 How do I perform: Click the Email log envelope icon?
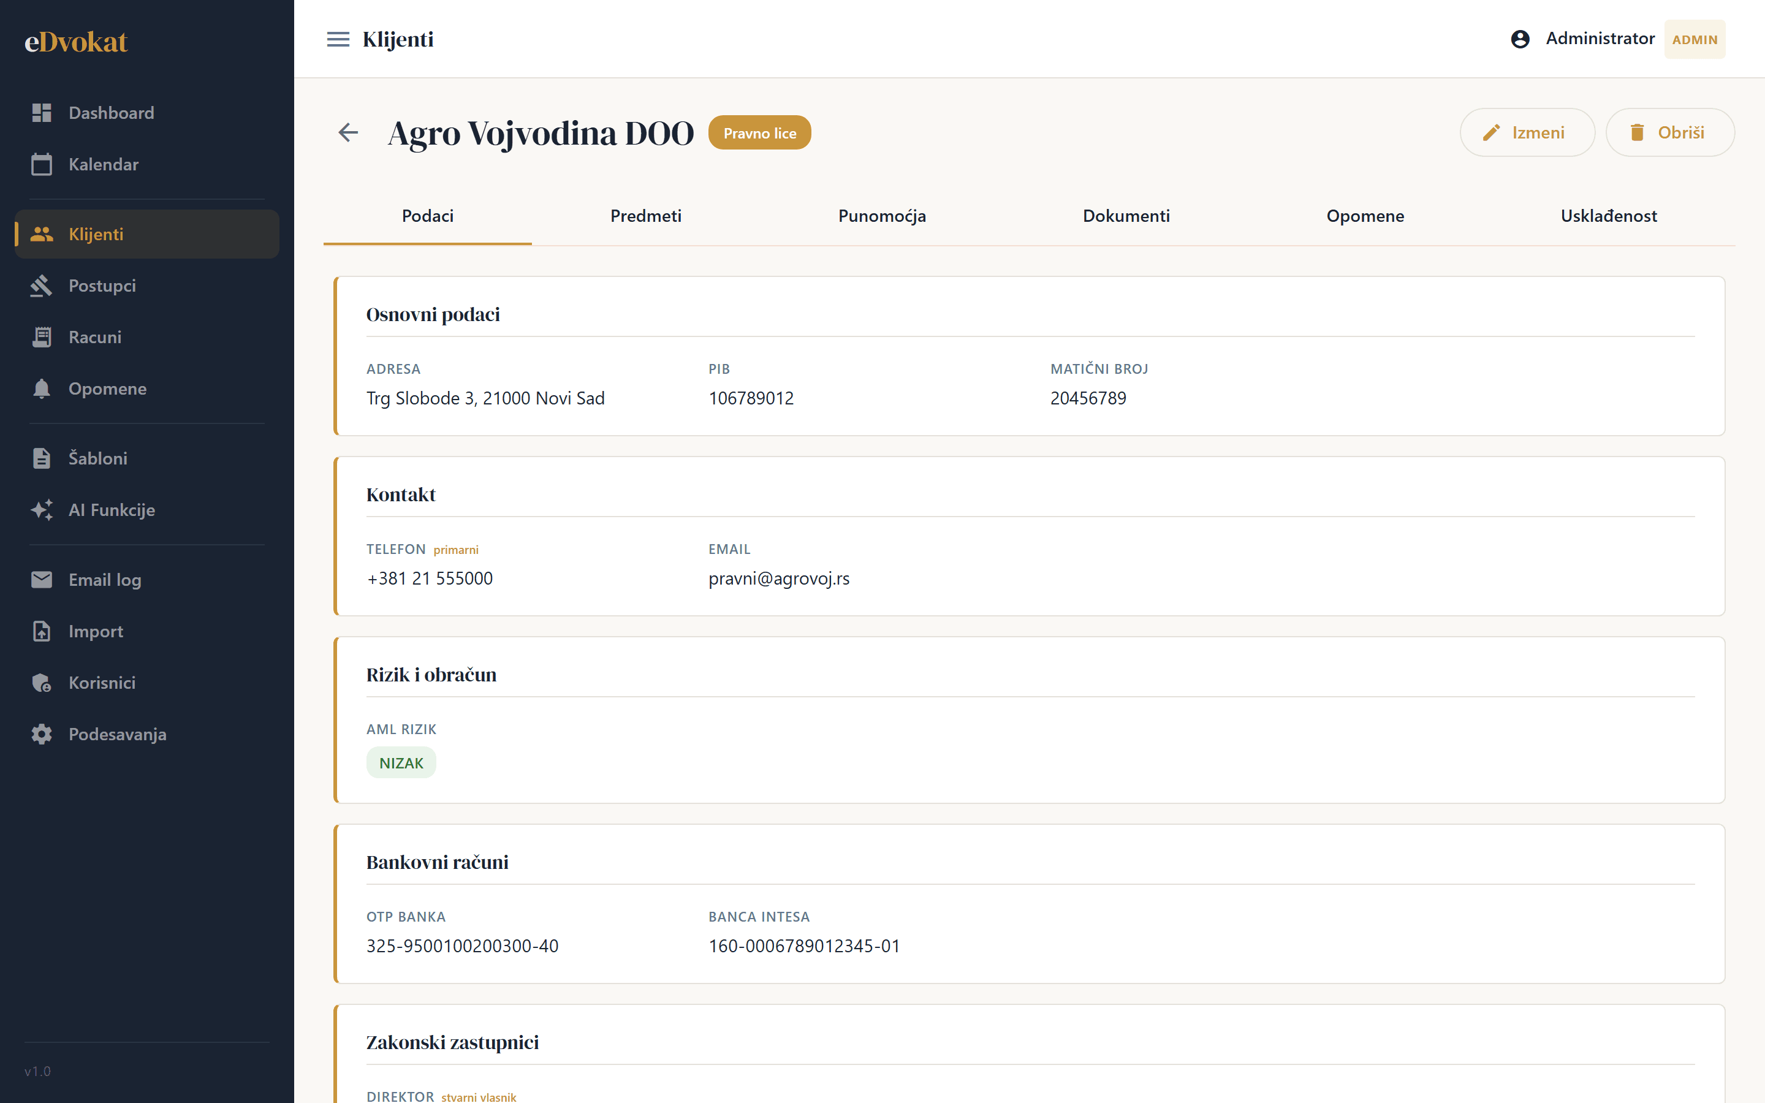pos(42,579)
